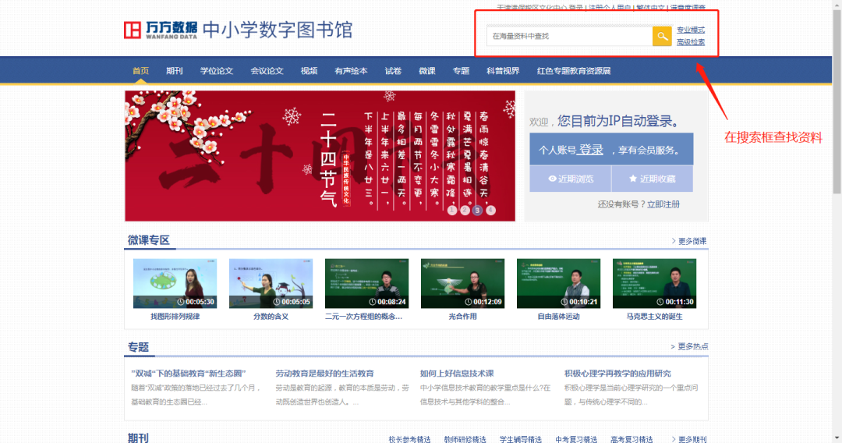Switch to banner slide 1 dot
The image size is (842, 443).
452,210
